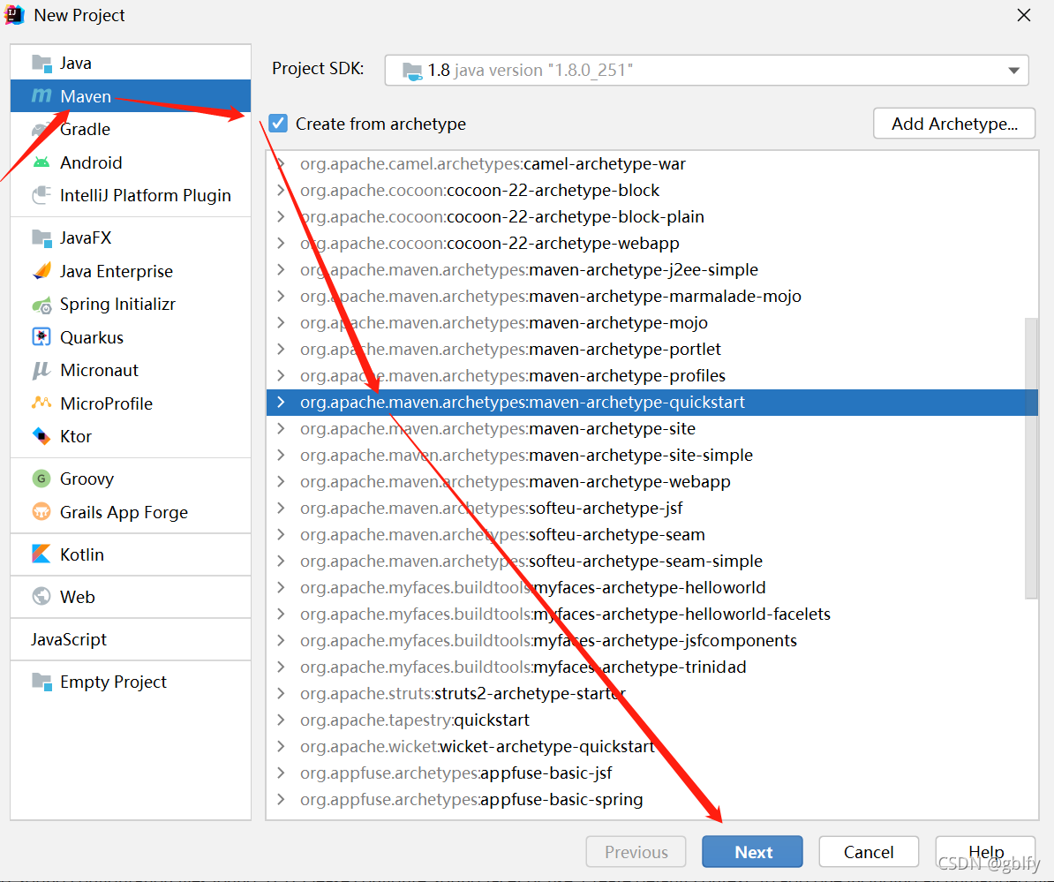
Task: Select maven-archetype-marmalade-mojo archetype
Action: click(x=652, y=297)
